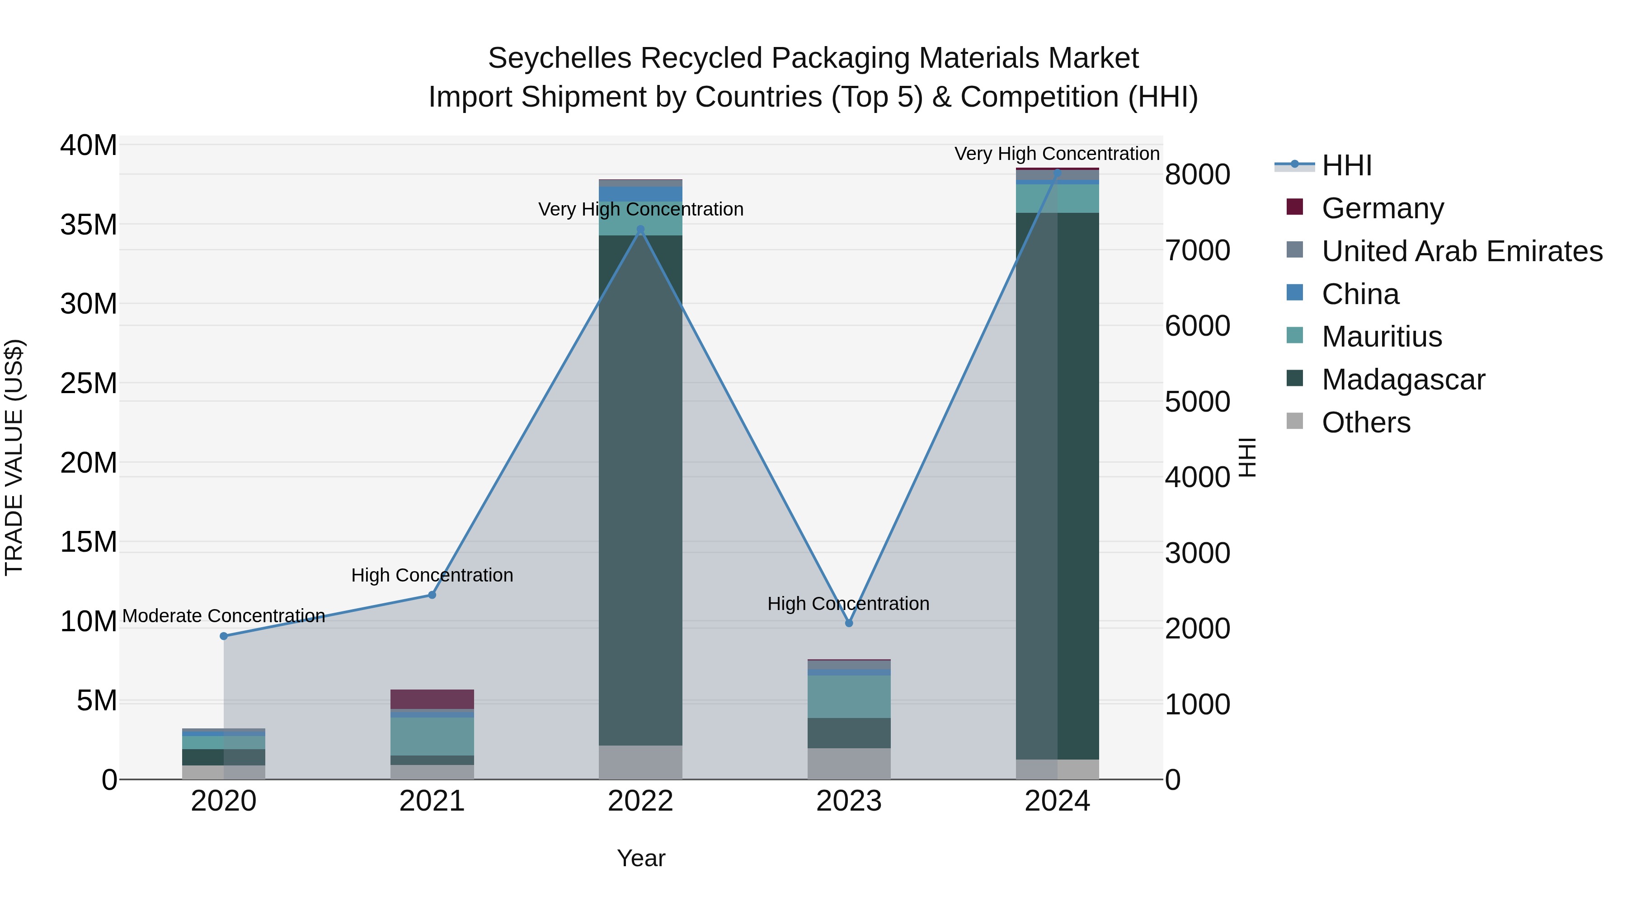Select the Mauritius segment in the 2021 bar
The height and width of the screenshot is (915, 1627).
432,737
